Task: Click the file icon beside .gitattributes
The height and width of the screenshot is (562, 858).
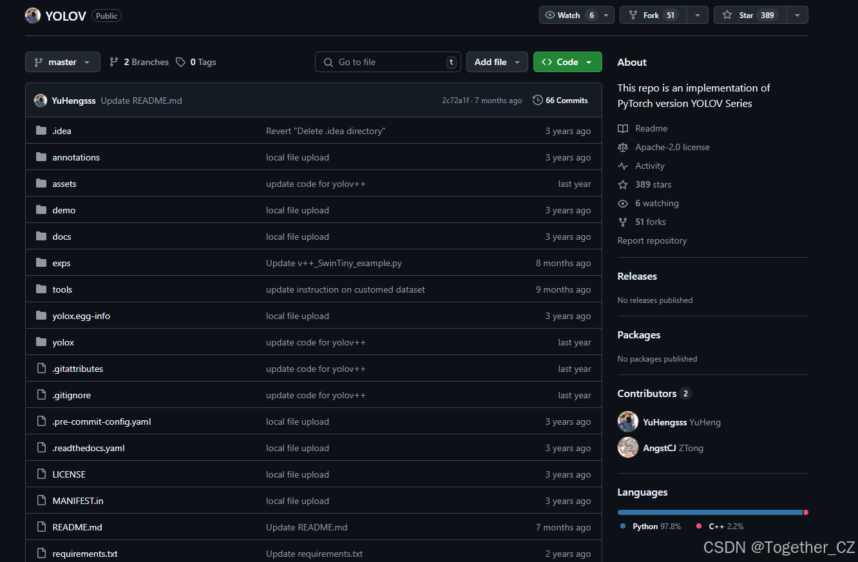Action: (41, 369)
